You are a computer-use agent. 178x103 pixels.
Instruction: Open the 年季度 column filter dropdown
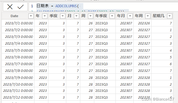(112, 16)
